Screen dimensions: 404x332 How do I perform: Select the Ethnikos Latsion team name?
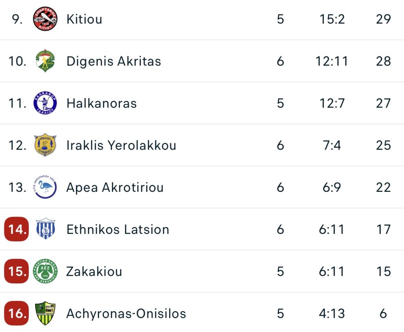pos(118,229)
